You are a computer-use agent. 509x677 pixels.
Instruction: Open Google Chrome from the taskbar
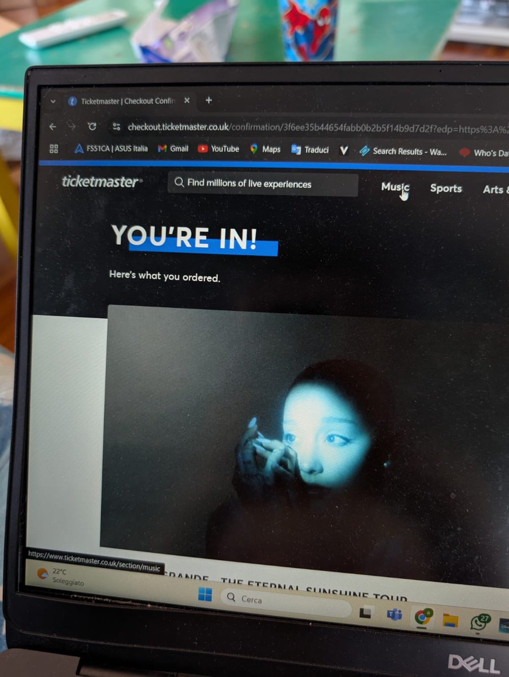click(422, 617)
